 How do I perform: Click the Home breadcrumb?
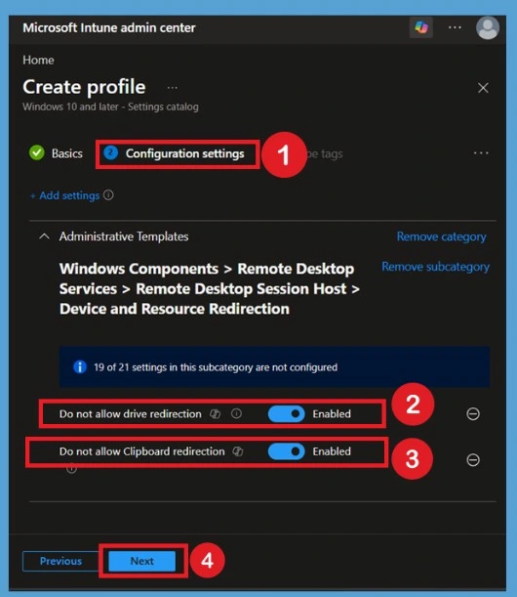38,60
